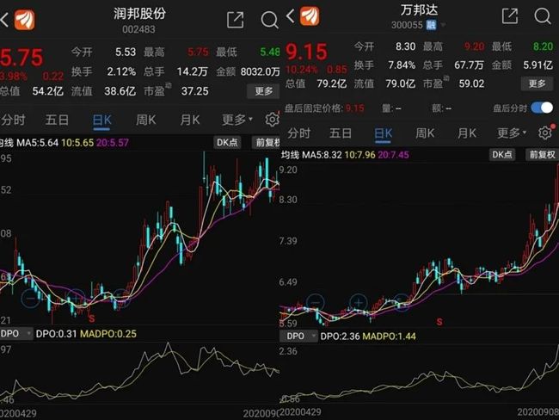Open DPO indicator selector on 润邦股份
This screenshot has width=559, height=420.
[15, 334]
